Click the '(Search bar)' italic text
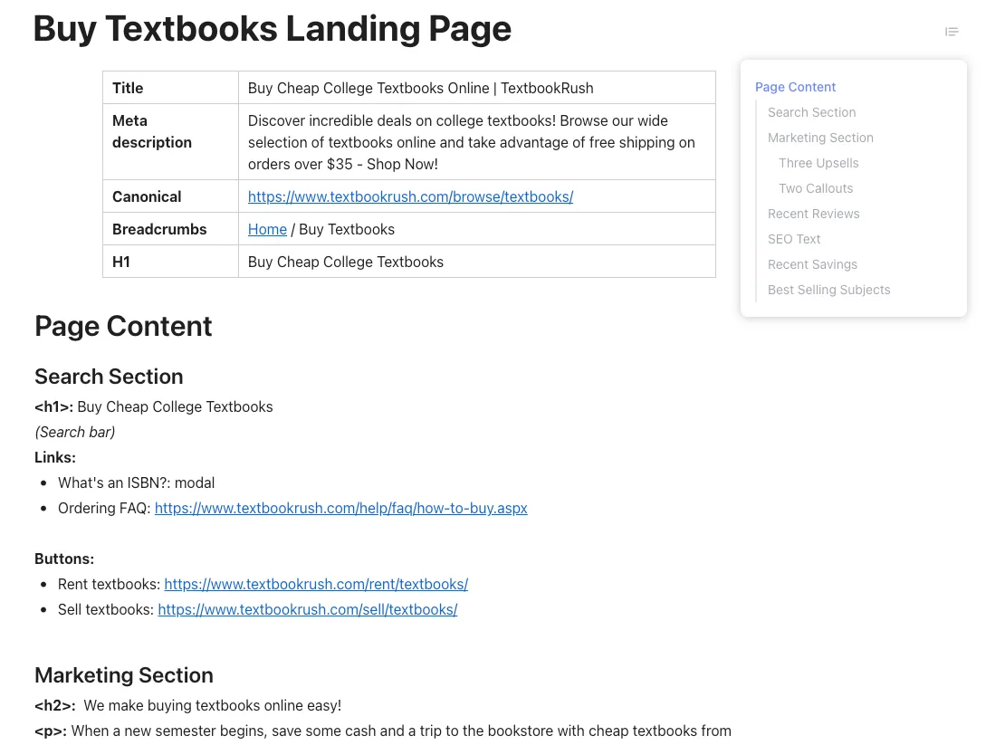Screen dimensions: 1005x745 [x=75, y=433]
